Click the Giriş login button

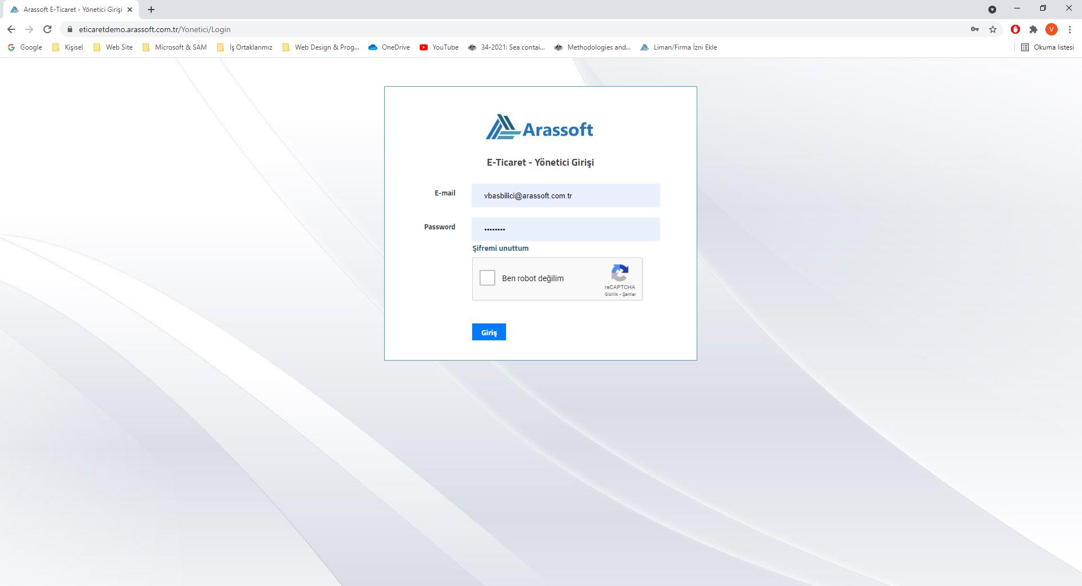(489, 332)
